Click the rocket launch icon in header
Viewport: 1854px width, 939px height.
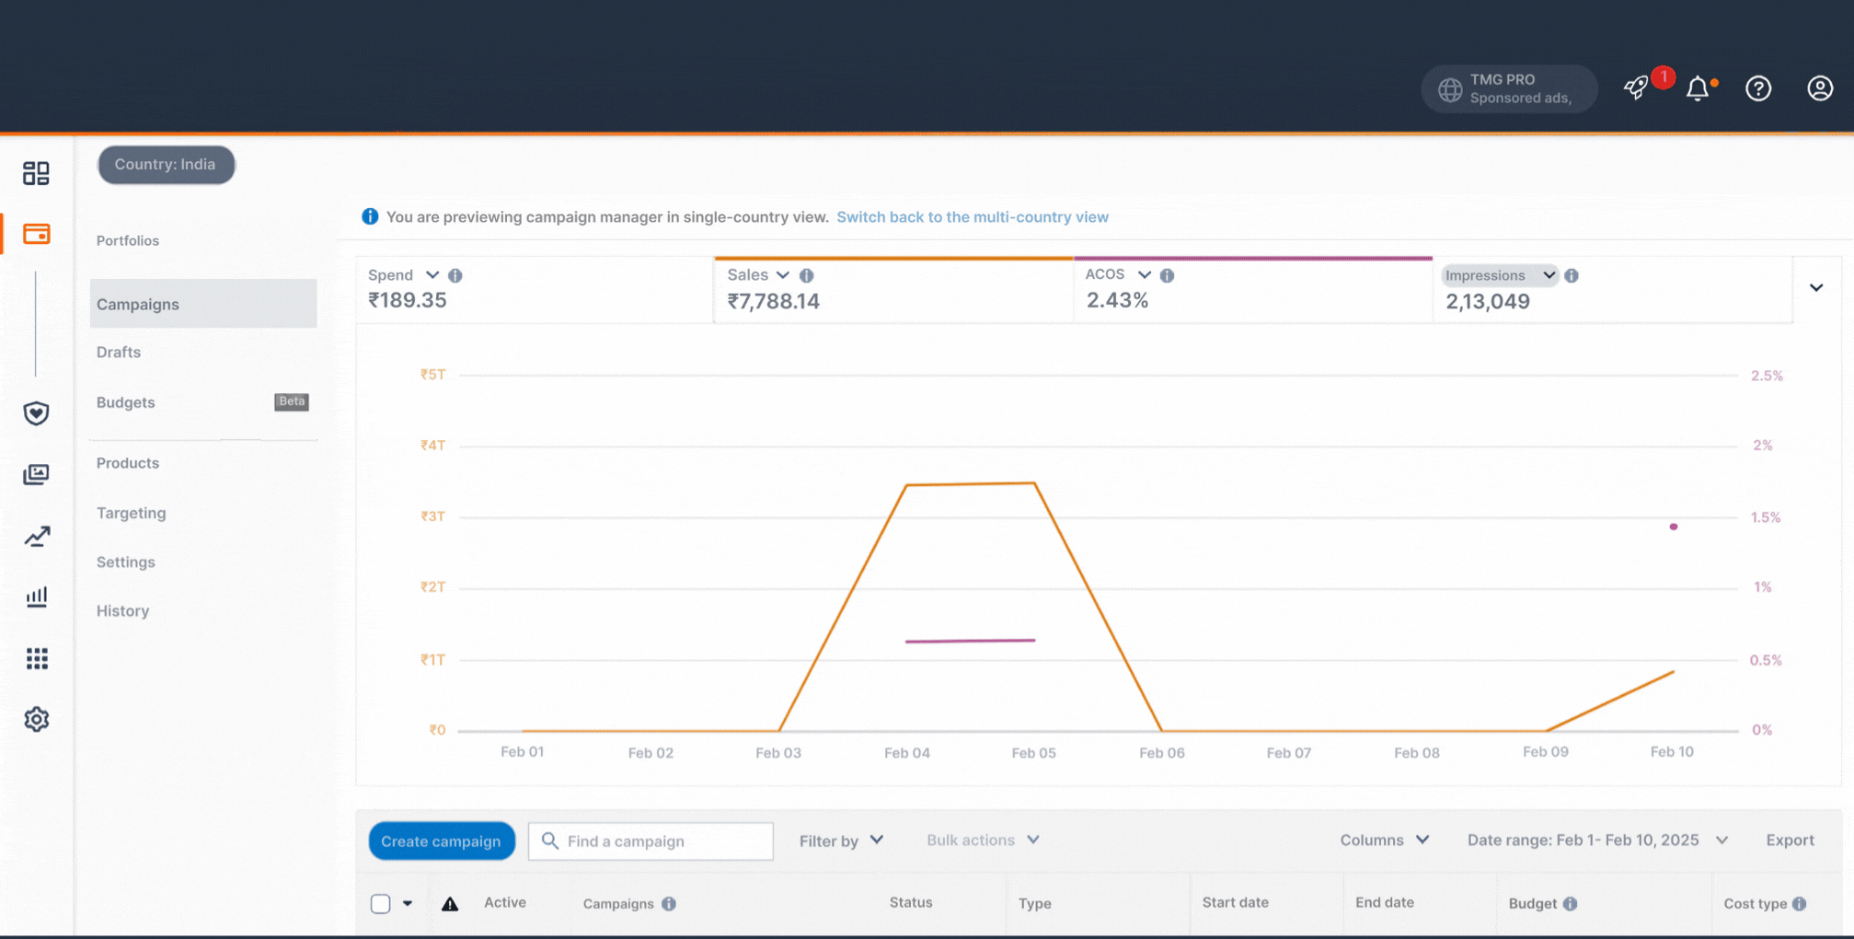[x=1636, y=88]
